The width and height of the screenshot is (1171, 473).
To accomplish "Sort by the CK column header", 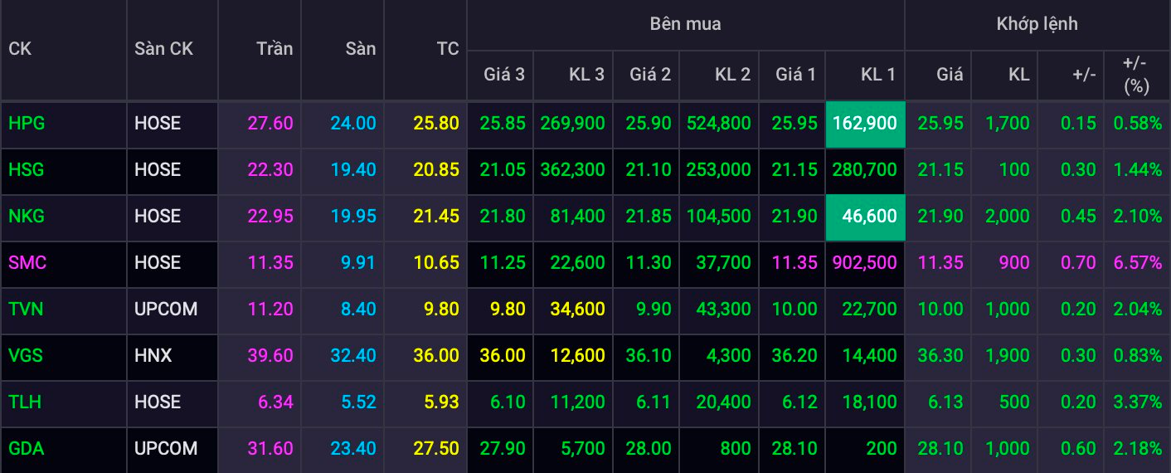I will pyautogui.click(x=20, y=49).
